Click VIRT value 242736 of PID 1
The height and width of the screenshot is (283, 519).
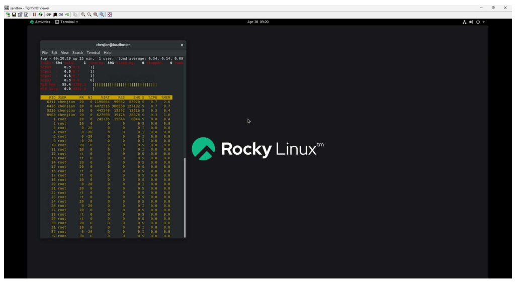[x=103, y=119]
